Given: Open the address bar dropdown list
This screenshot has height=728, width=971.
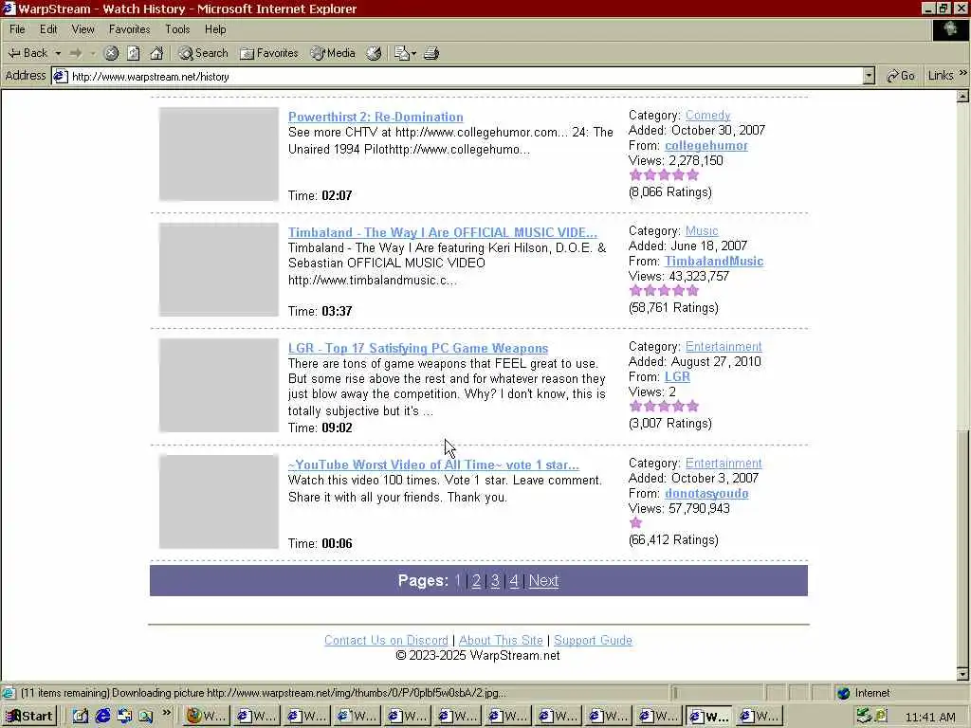Looking at the screenshot, I should [x=869, y=76].
